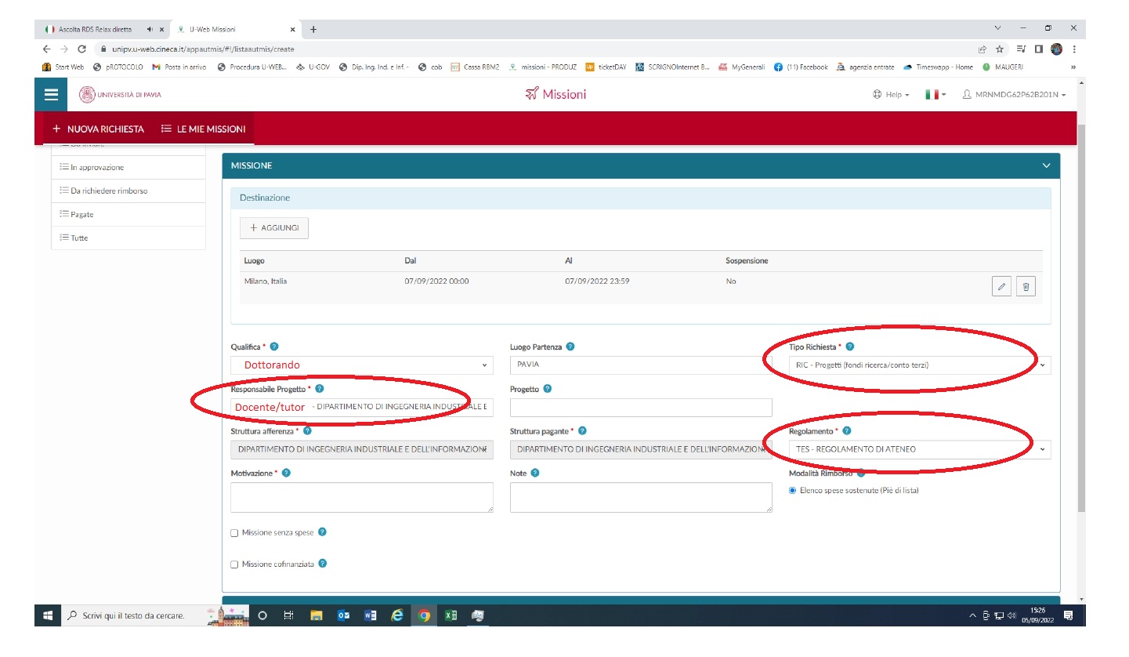Click the help icon beside Motivazione label
The width and height of the screenshot is (1129, 657).
(x=286, y=473)
